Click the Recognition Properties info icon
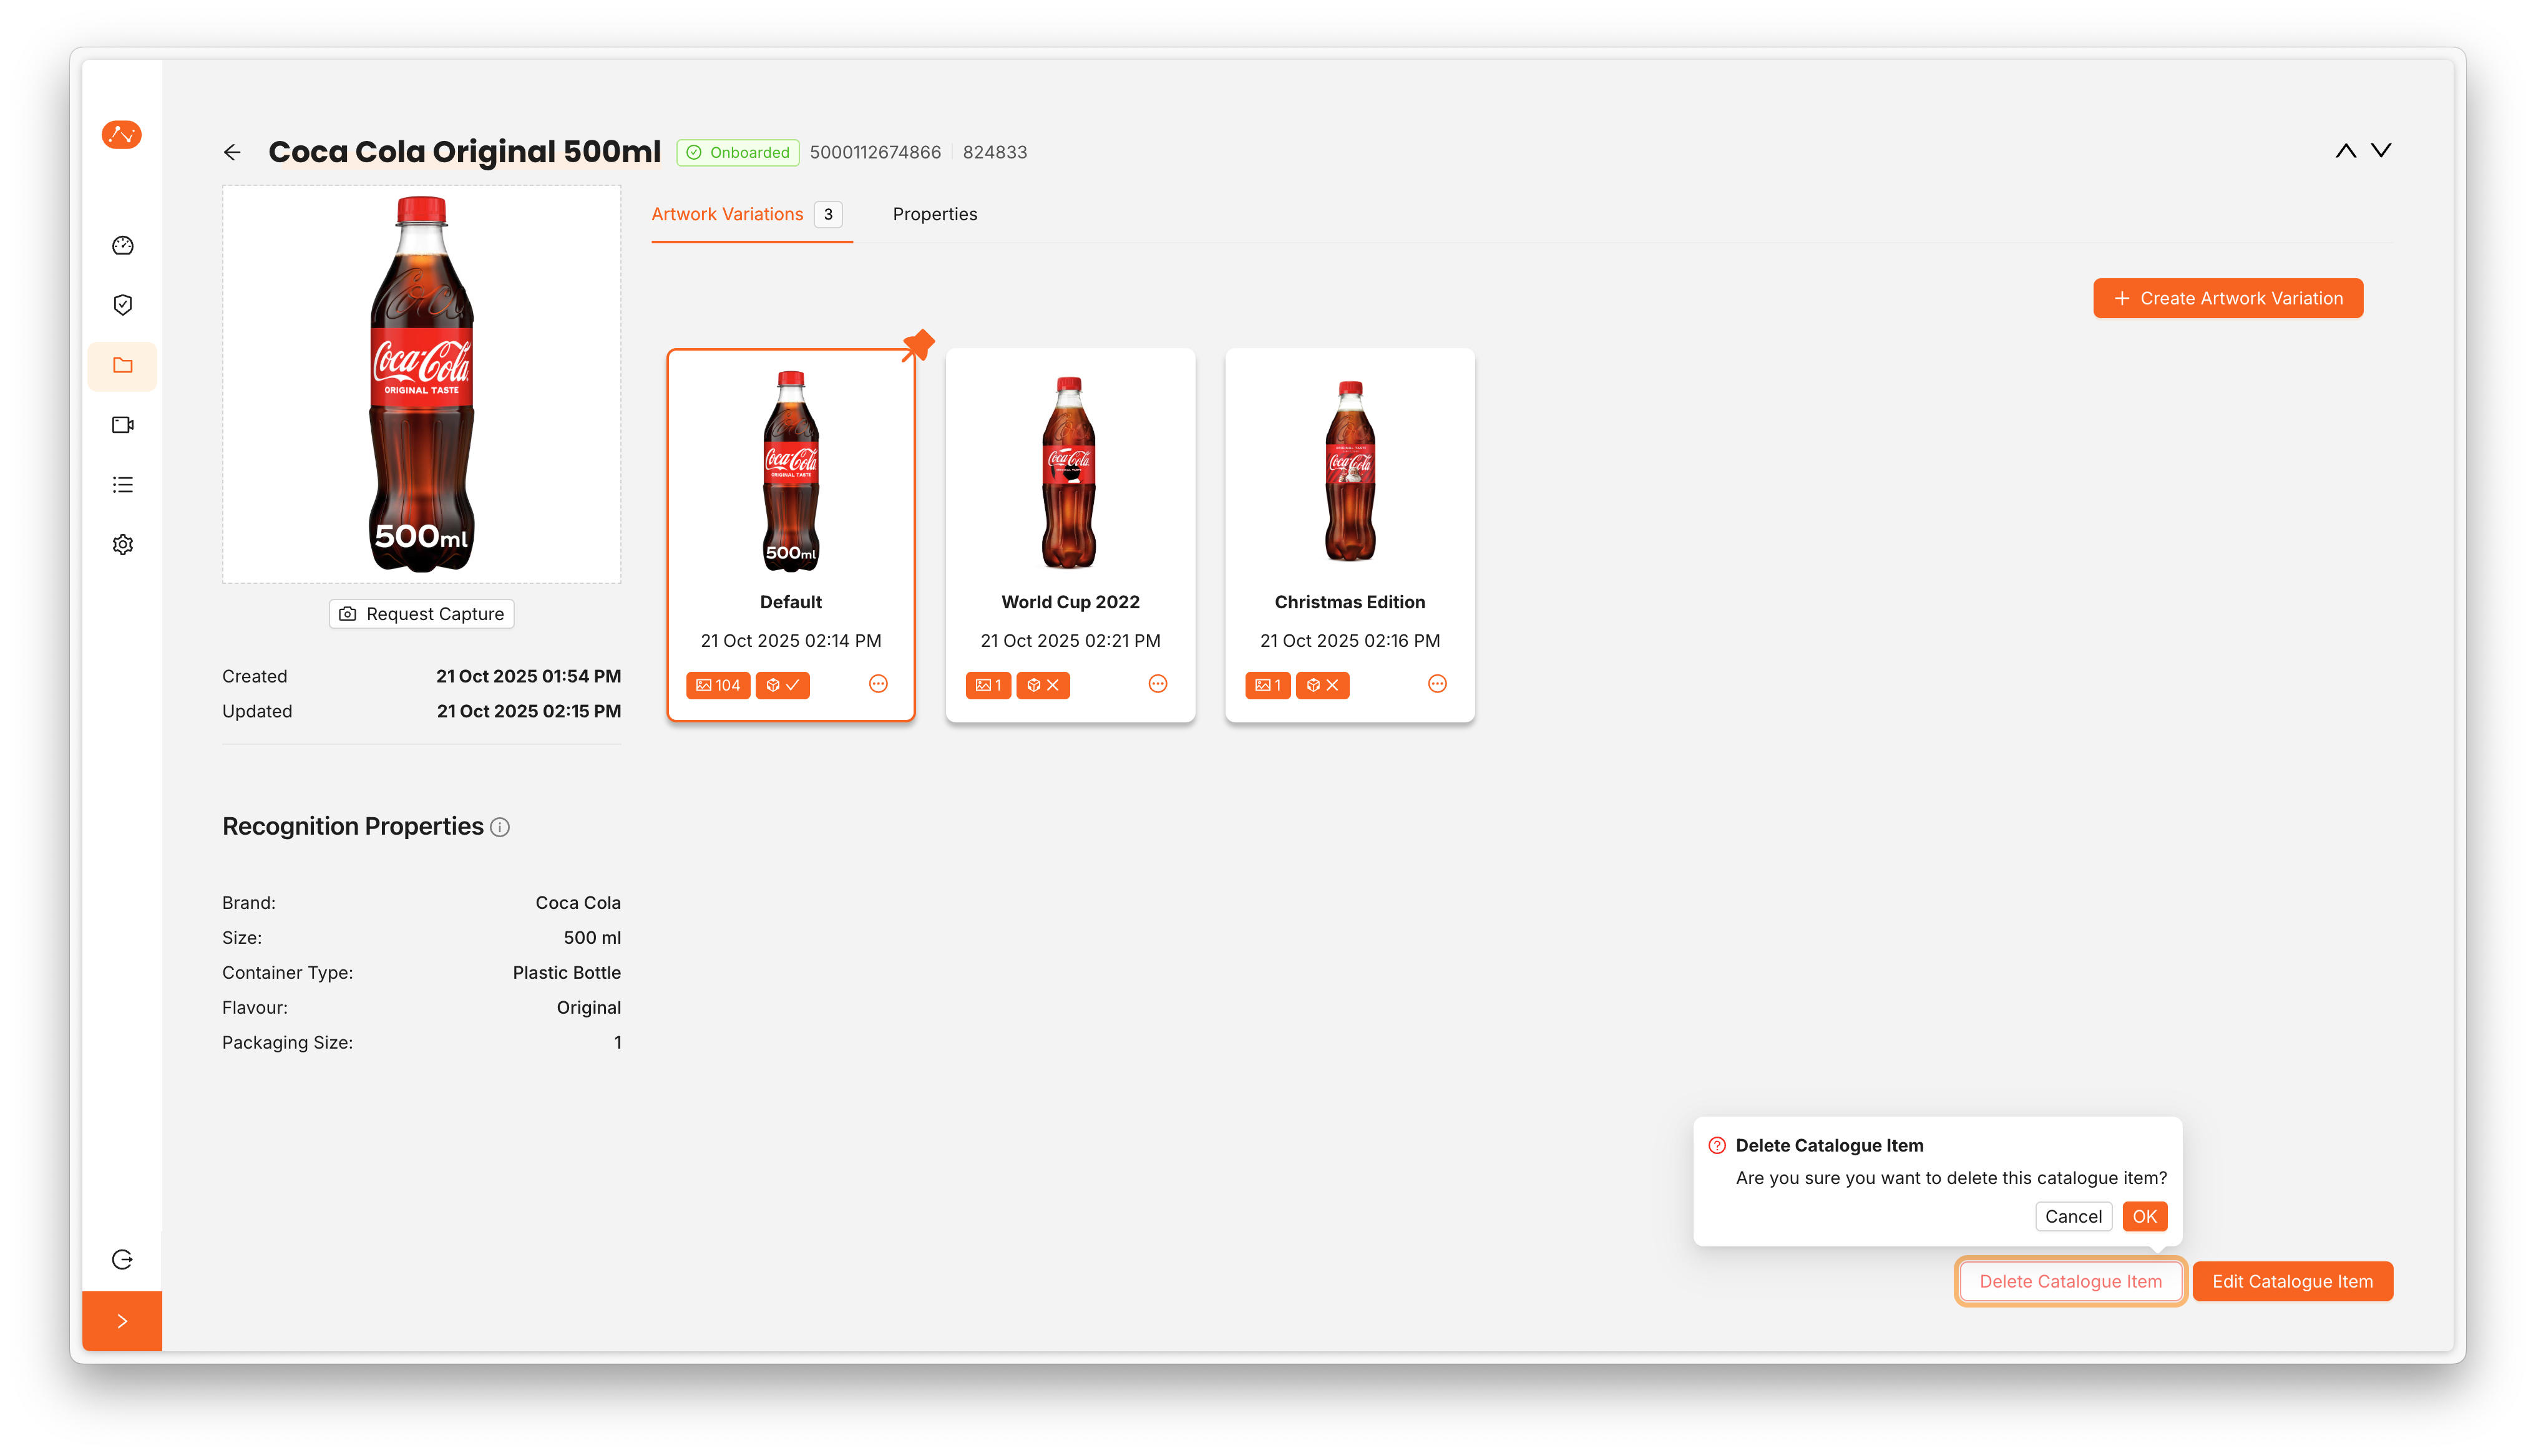The width and height of the screenshot is (2536, 1456). pos(500,827)
